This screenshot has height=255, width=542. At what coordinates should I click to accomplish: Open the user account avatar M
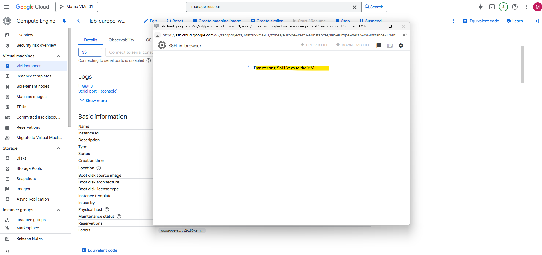click(x=537, y=7)
